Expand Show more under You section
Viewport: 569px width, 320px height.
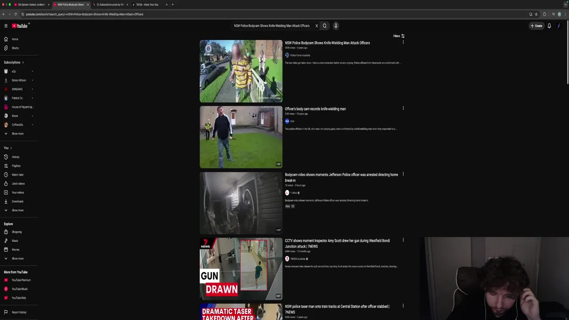(x=18, y=210)
